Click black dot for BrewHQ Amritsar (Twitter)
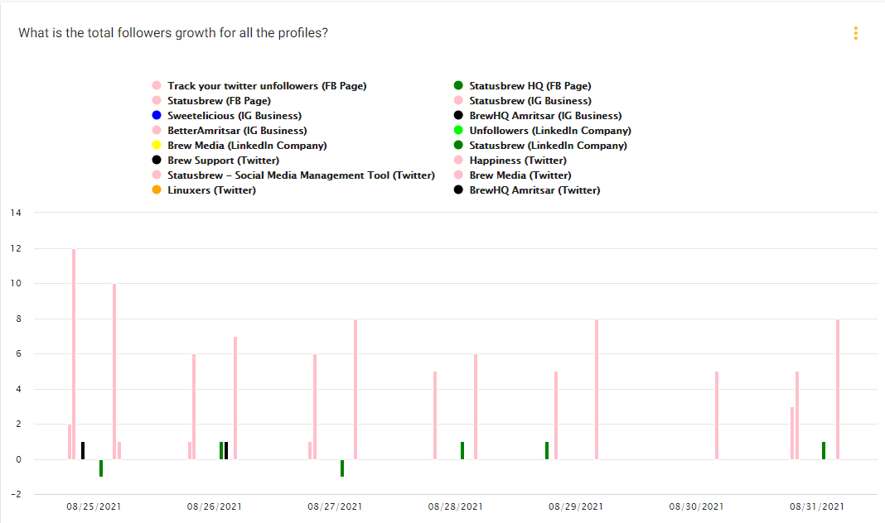This screenshot has width=885, height=523. (x=458, y=190)
